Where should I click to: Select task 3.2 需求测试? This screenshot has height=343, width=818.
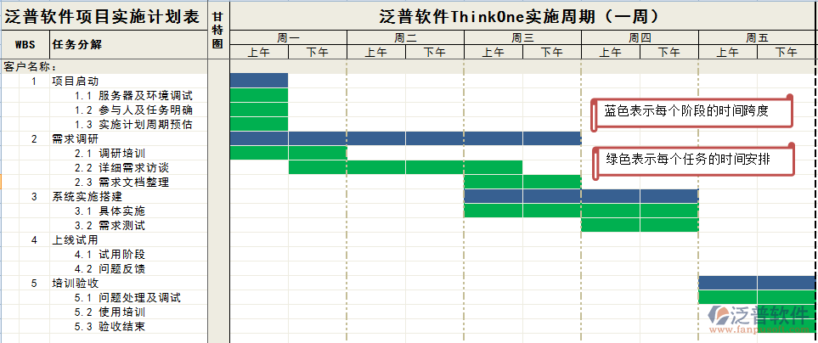(110, 226)
